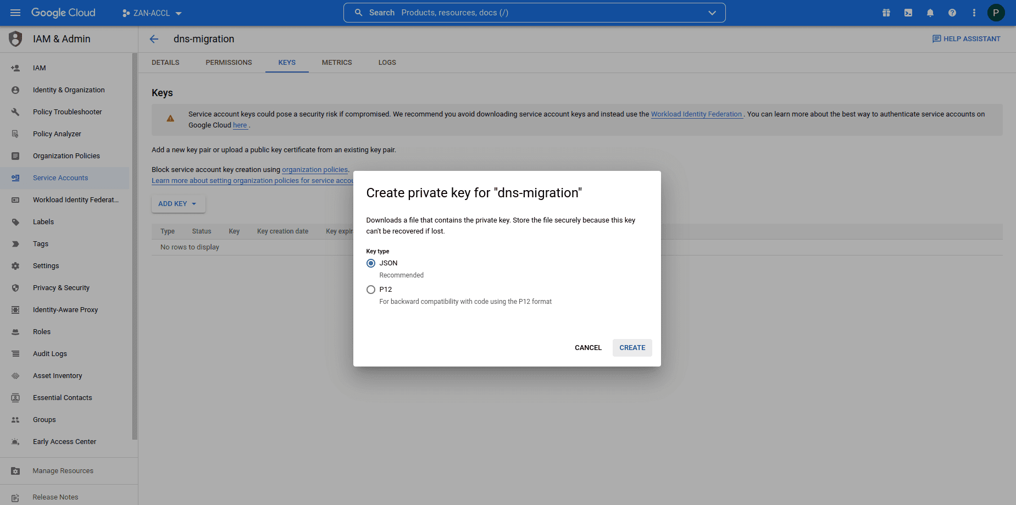The image size is (1016, 505).
Task: Click the help question mark icon
Action: point(952,13)
